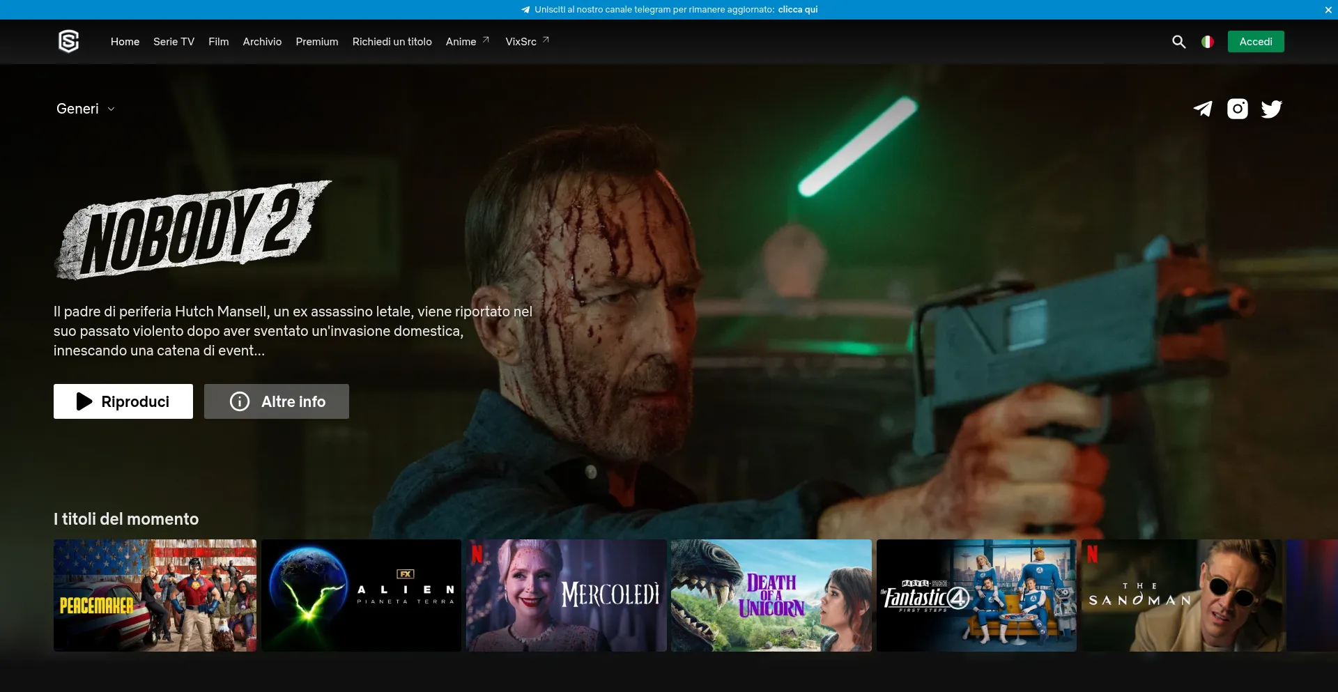Click the Nobody 2 description text

point(293,331)
